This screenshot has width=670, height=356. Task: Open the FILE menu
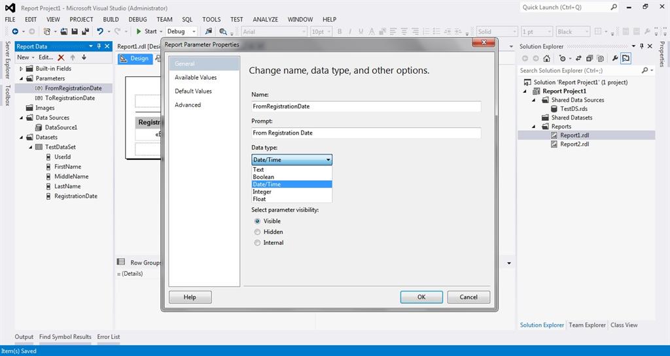point(10,19)
